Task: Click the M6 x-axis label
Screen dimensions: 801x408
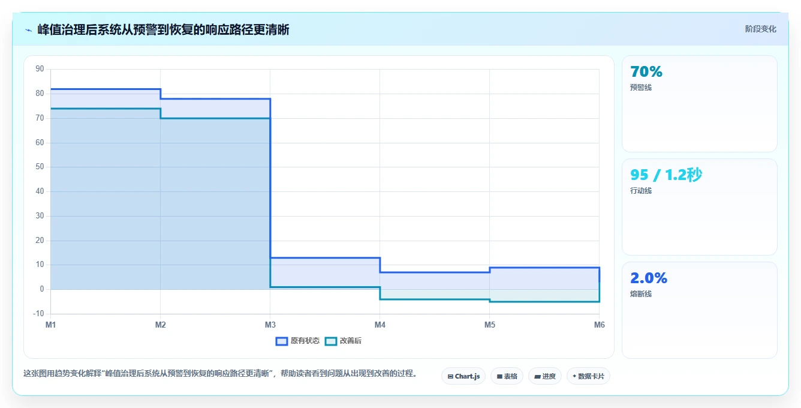Action: 600,325
